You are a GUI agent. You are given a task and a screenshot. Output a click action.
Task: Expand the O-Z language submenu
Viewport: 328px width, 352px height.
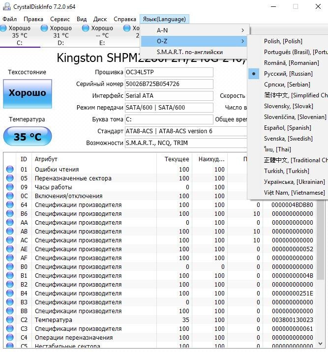point(194,41)
